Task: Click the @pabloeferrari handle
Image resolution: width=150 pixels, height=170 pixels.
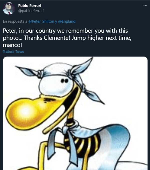Action: (x=32, y=11)
